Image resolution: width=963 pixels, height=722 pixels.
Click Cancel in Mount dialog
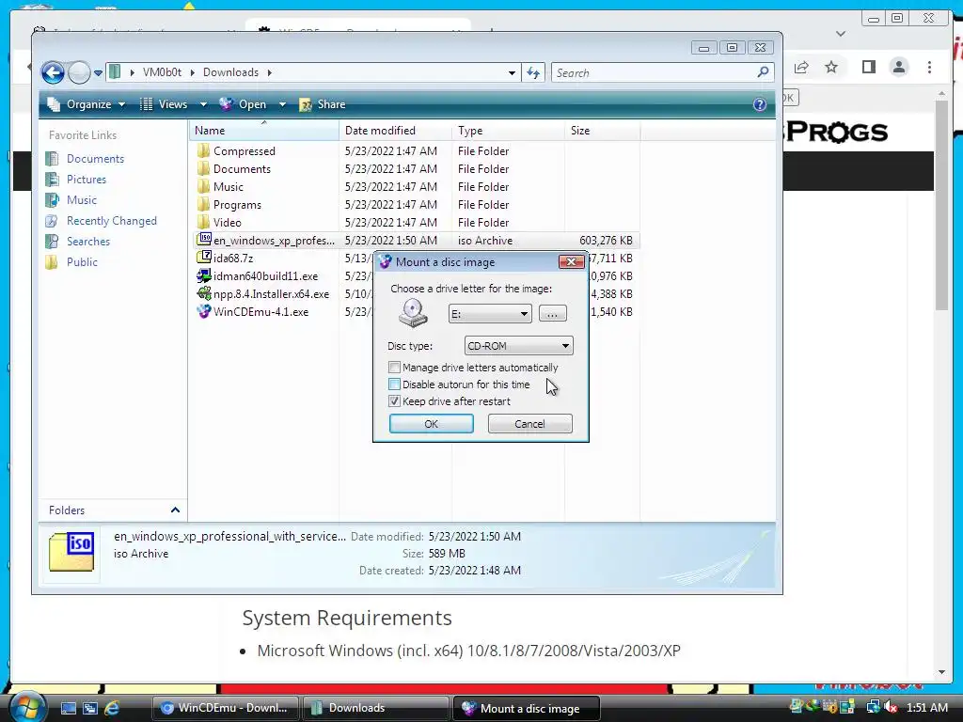pos(529,424)
